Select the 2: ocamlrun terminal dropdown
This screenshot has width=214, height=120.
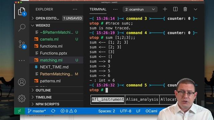point(140,9)
